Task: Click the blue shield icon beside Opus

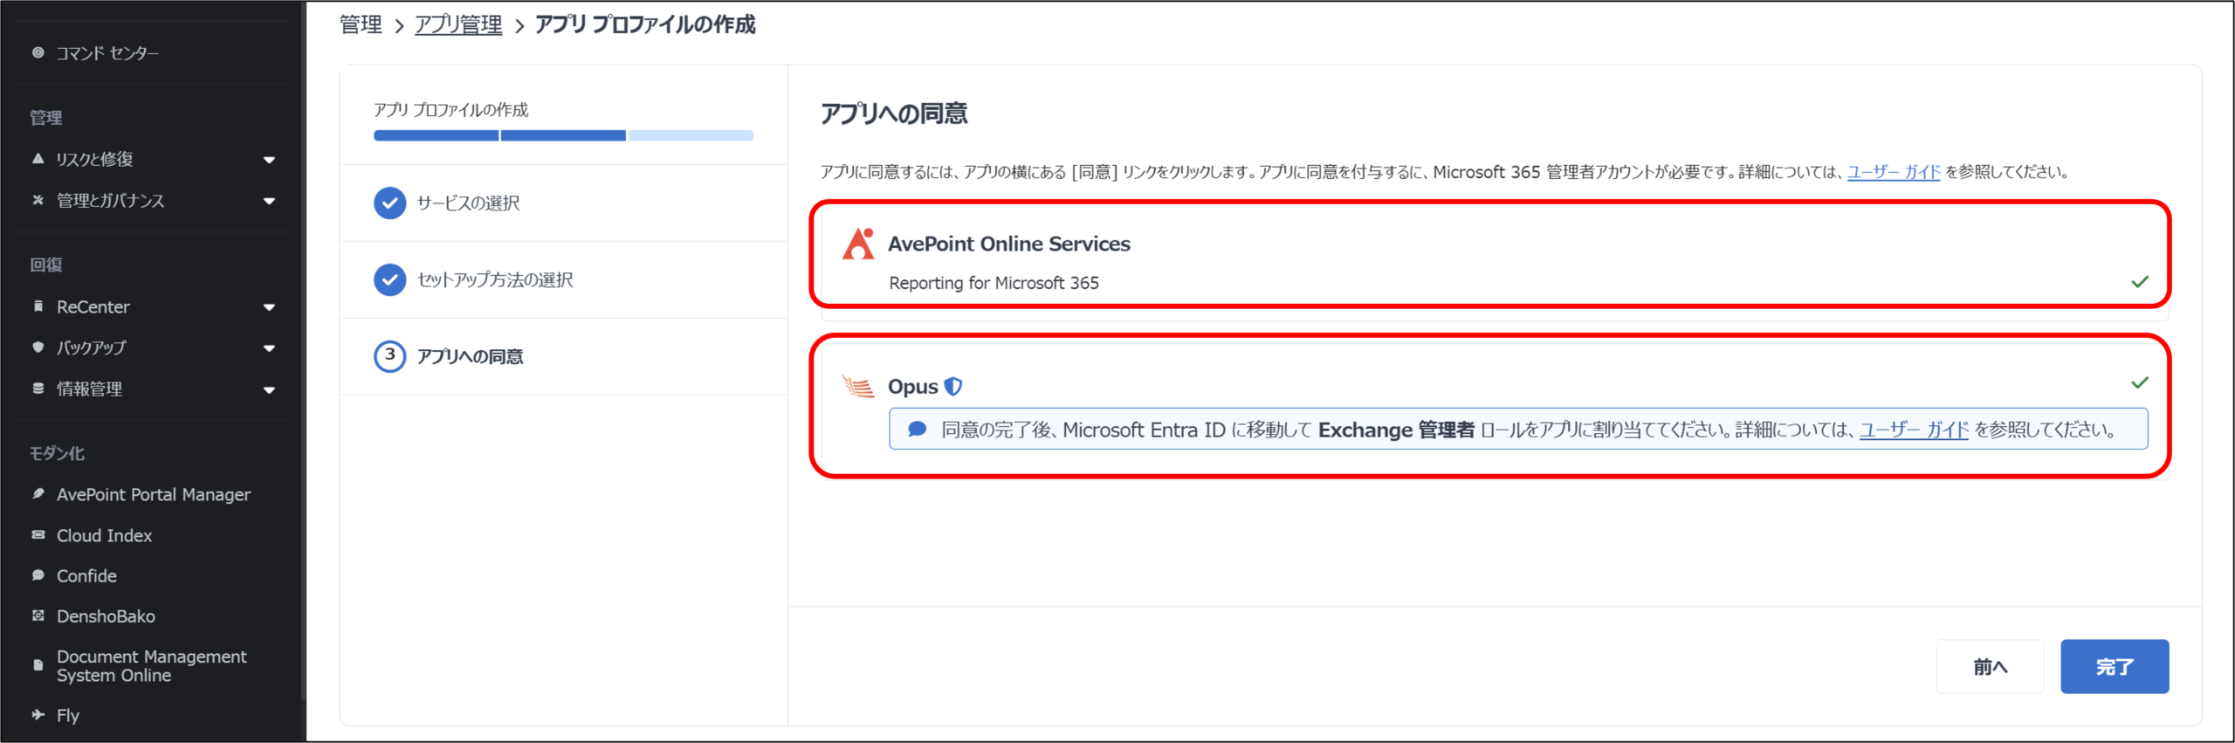Action: [x=953, y=386]
